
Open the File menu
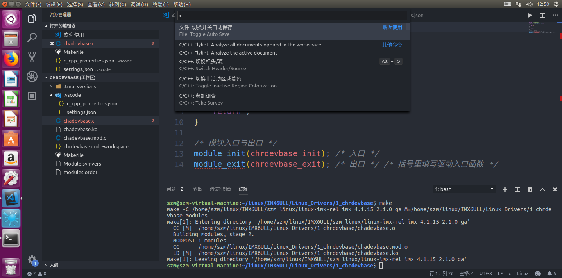33,4
